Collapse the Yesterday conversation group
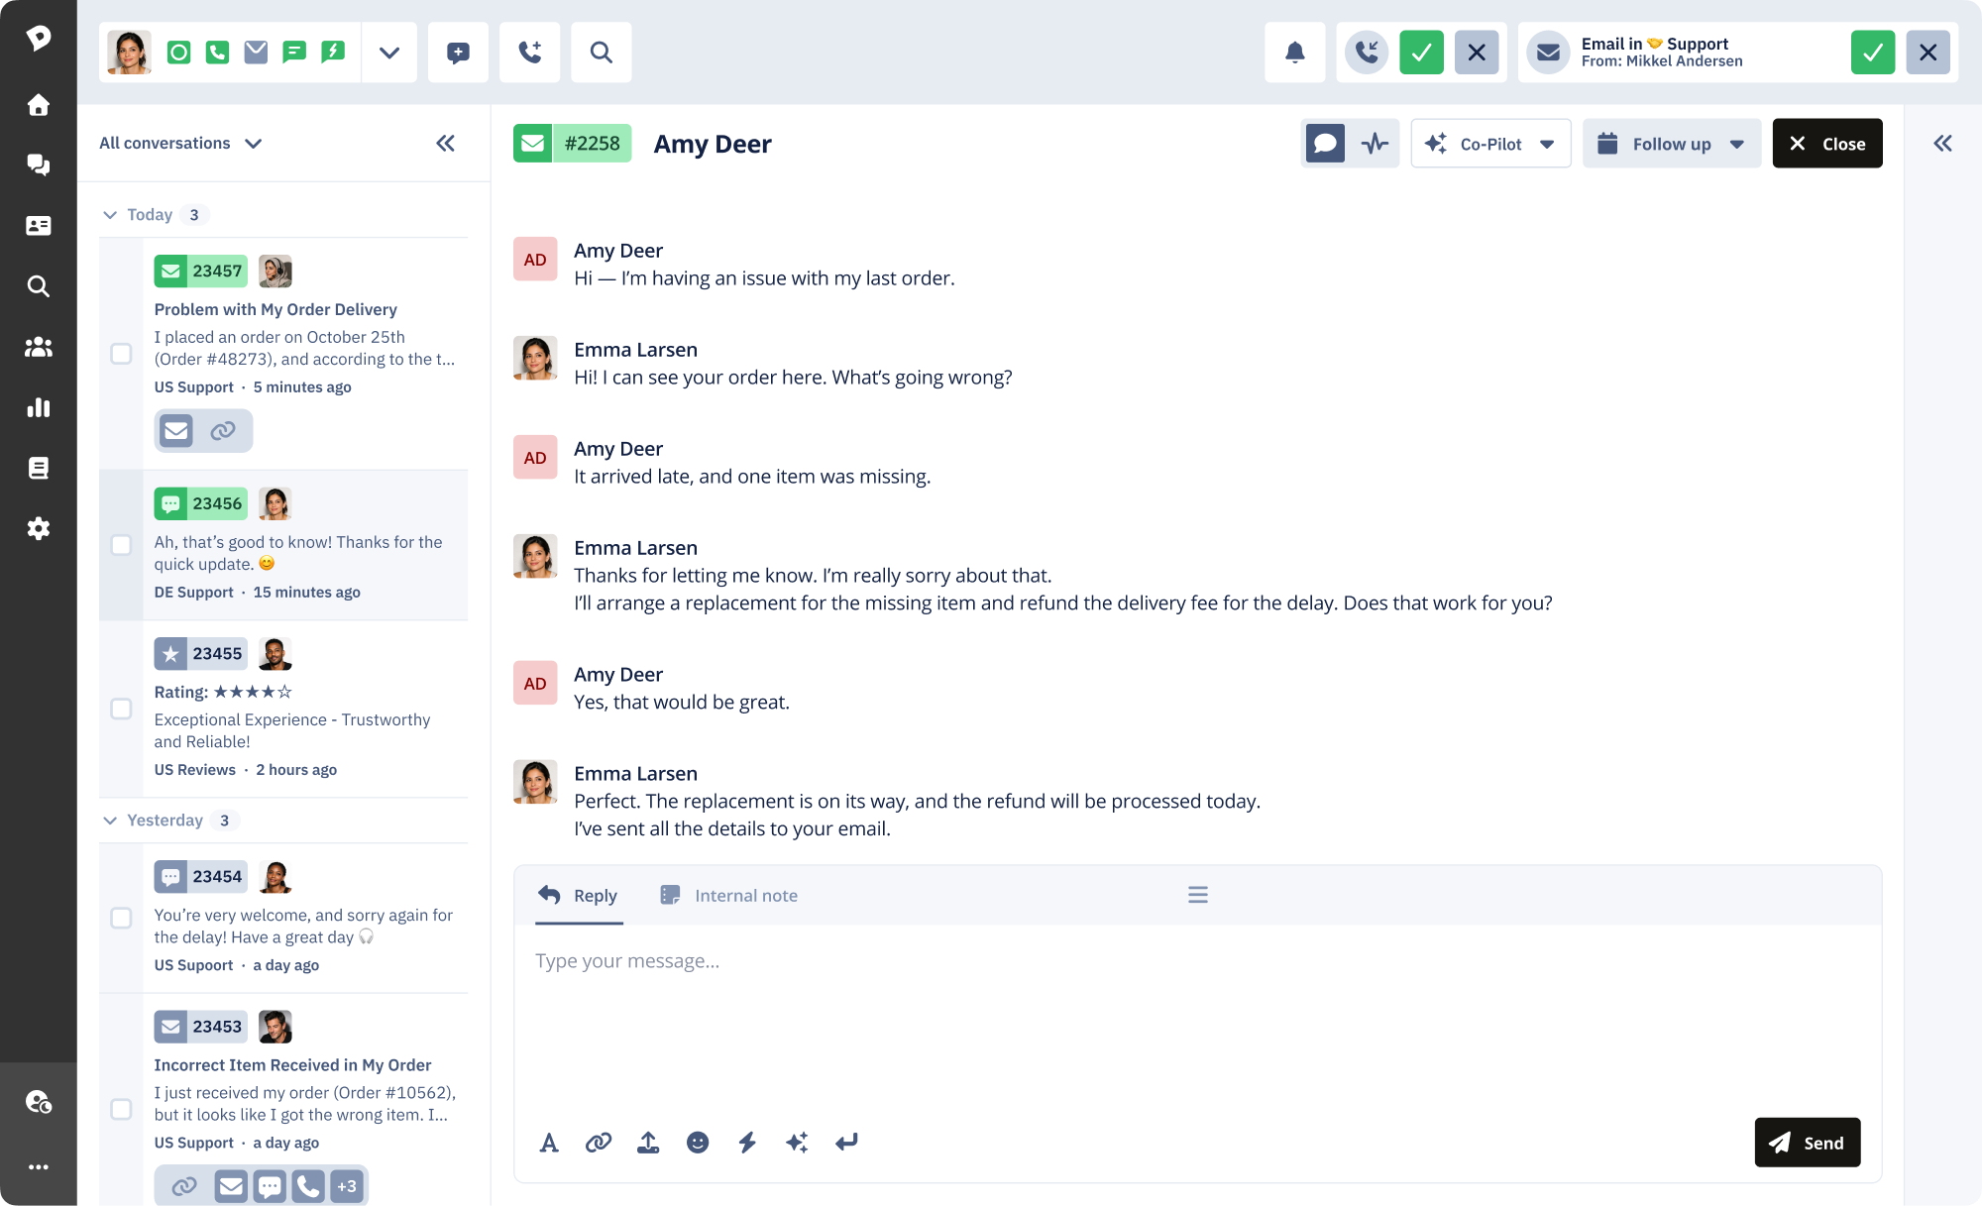Image resolution: width=1982 pixels, height=1206 pixels. click(x=110, y=821)
